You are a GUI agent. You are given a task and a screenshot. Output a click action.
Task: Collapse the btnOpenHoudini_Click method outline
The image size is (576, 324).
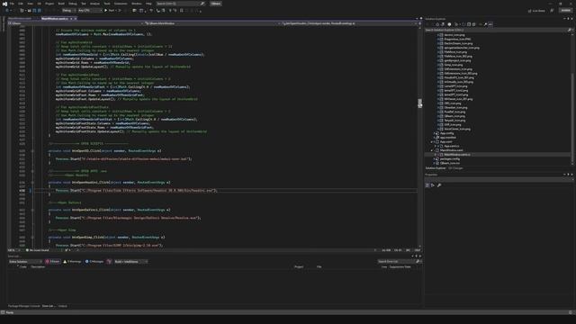point(32,182)
